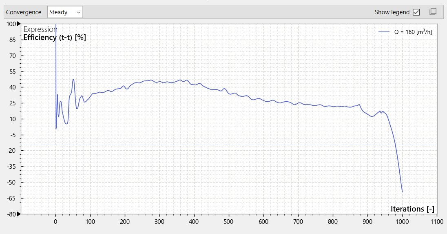Click the blue legend line sample
447x234 pixels.
[x=384, y=32]
